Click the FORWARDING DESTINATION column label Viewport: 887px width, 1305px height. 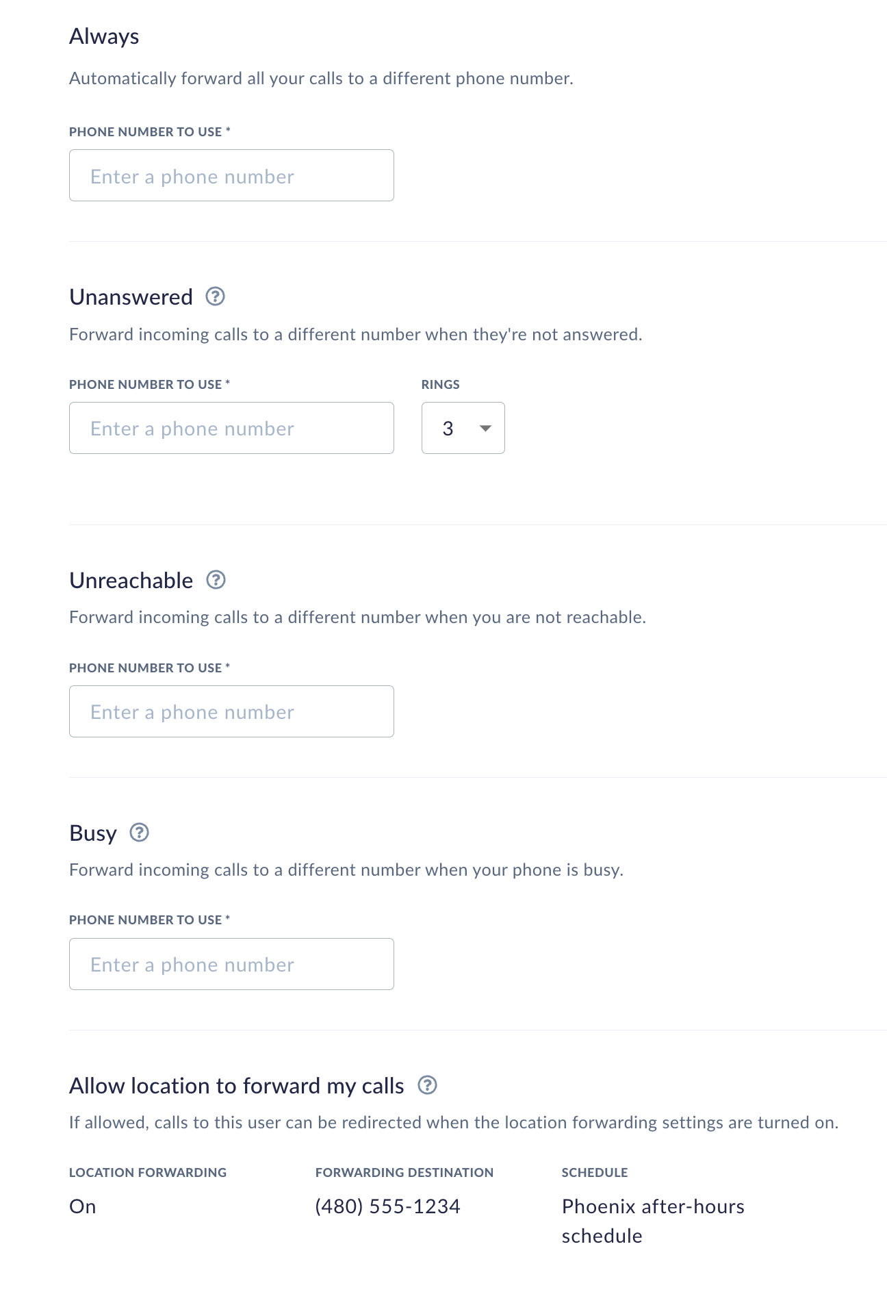click(404, 1172)
